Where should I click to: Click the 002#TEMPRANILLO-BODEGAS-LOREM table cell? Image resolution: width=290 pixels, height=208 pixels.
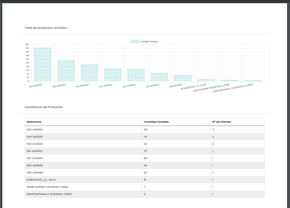[x=49, y=194]
